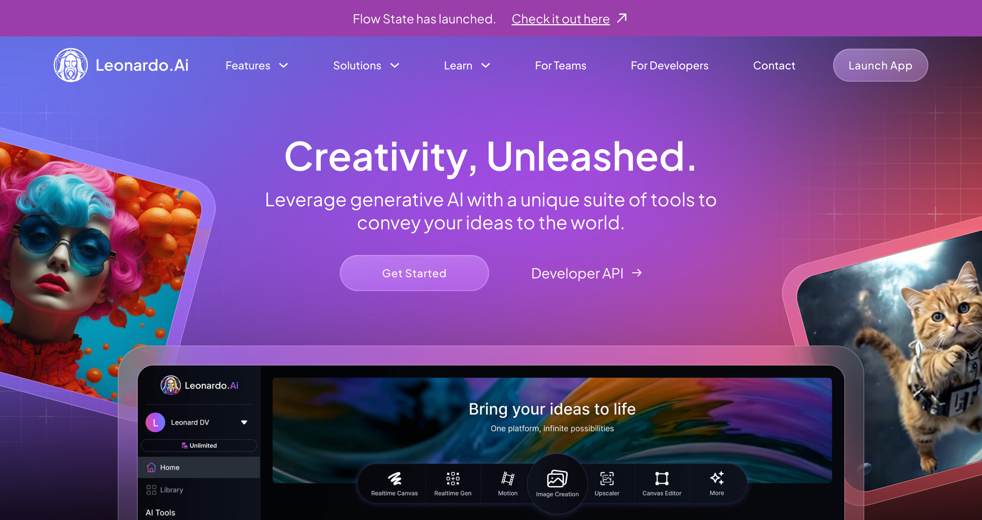The height and width of the screenshot is (520, 982).
Task: Click the Get Started button
Action: click(x=414, y=273)
